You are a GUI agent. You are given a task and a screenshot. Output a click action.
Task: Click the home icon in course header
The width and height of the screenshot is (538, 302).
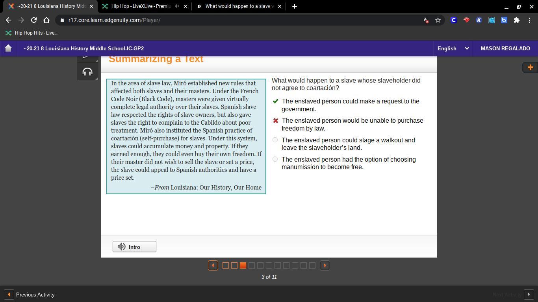pos(8,48)
